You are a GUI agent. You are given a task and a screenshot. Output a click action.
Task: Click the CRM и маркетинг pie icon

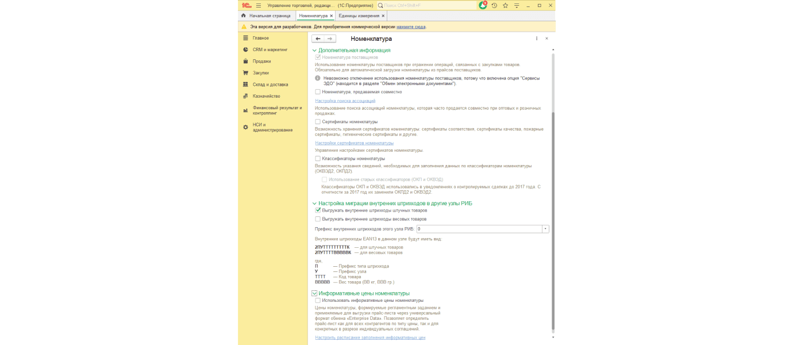click(245, 49)
